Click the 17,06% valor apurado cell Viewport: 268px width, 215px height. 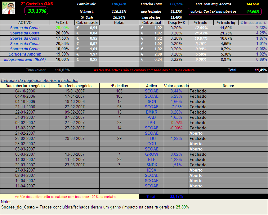click(176, 107)
